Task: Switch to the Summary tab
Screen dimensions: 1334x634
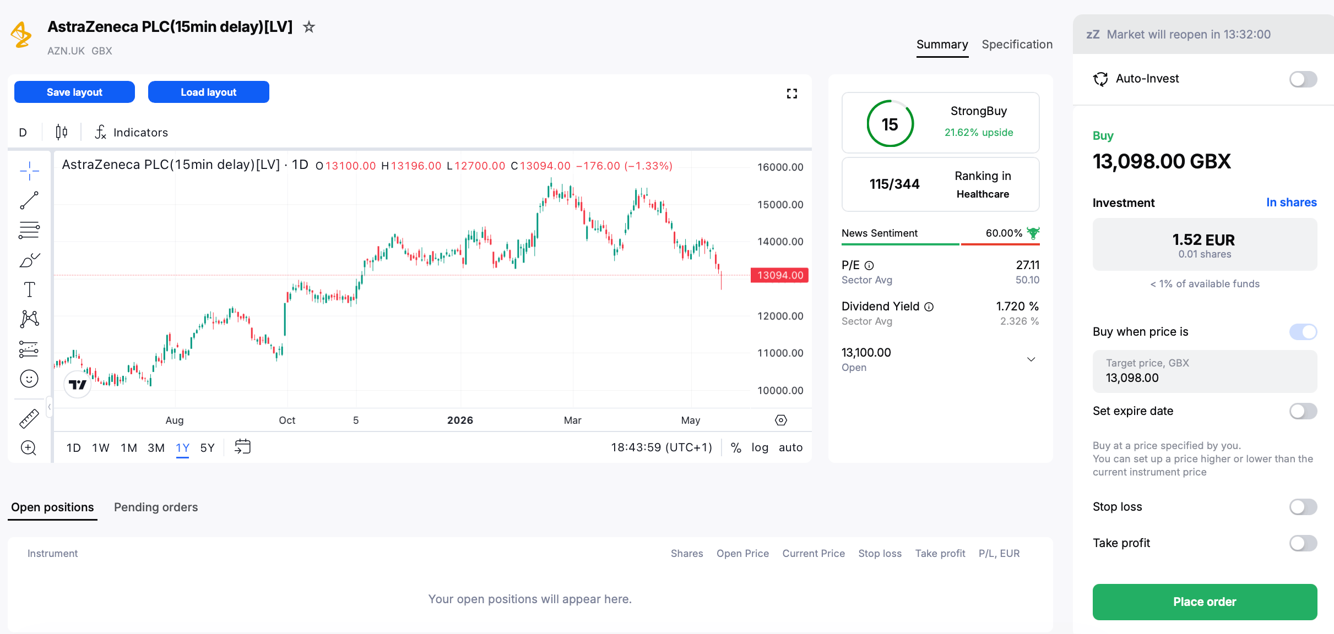Action: pos(942,45)
